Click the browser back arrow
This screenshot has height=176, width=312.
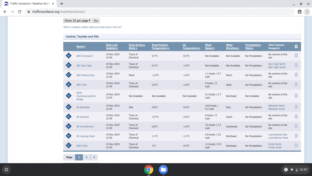(x=5, y=12)
